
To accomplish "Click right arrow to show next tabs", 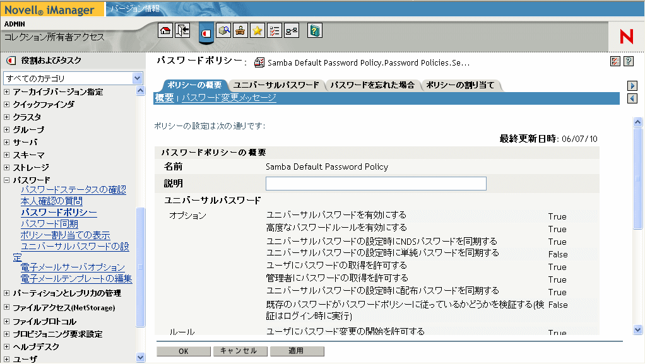I will [x=632, y=86].
